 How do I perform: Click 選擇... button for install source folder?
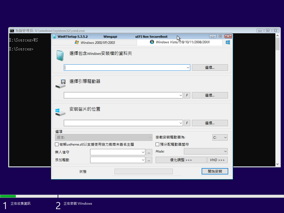click(x=210, y=68)
